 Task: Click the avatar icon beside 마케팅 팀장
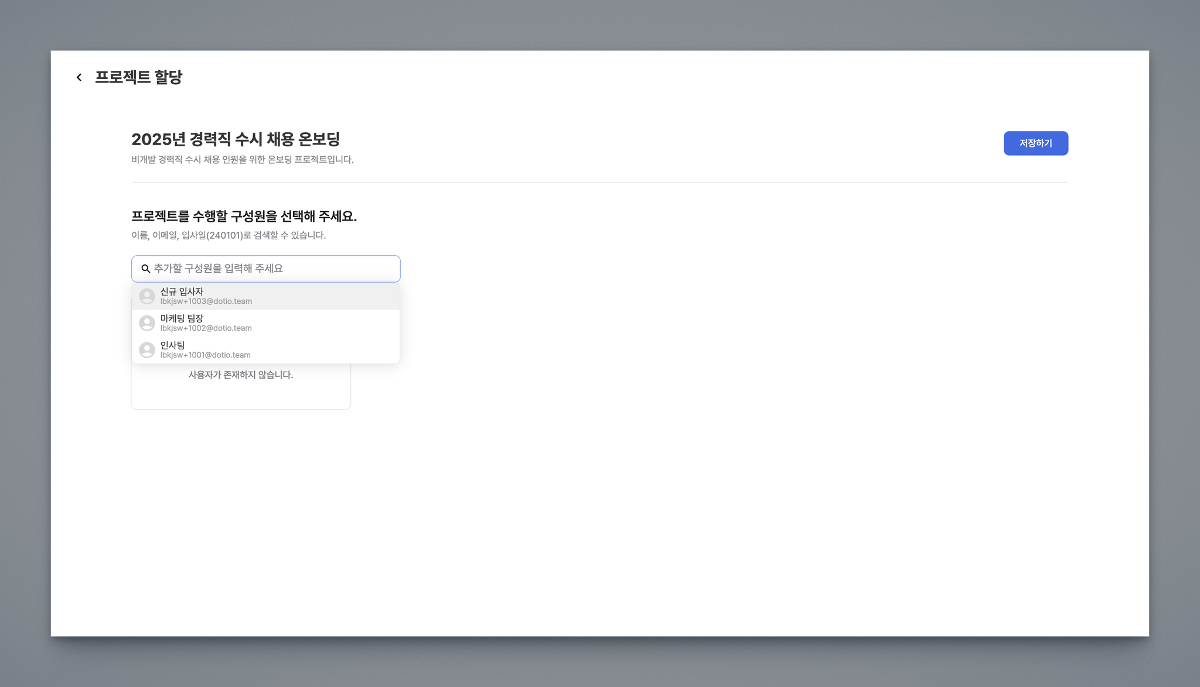pos(147,323)
